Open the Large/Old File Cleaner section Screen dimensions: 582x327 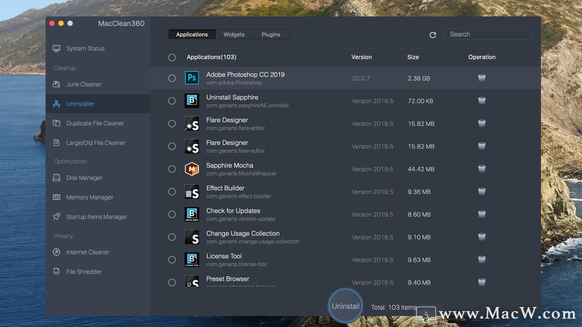point(96,143)
